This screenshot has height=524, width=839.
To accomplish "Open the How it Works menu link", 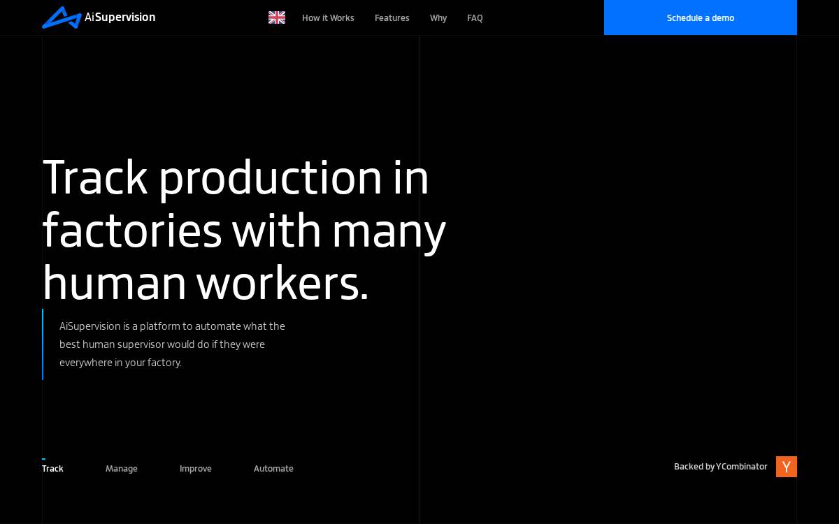I will point(328,18).
